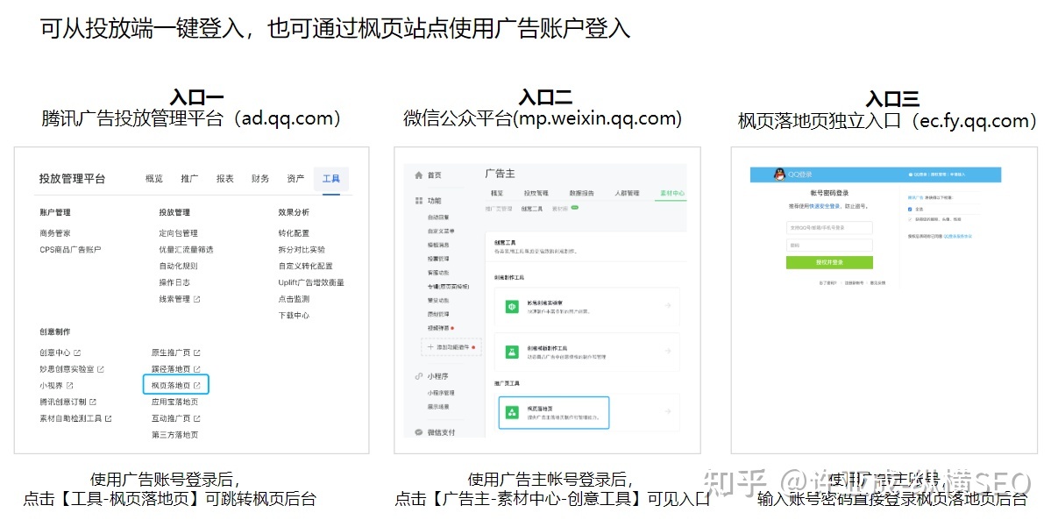Click external-link icon beside 枫页落地页
Viewport: 1058px width, 527px height.
197,386
